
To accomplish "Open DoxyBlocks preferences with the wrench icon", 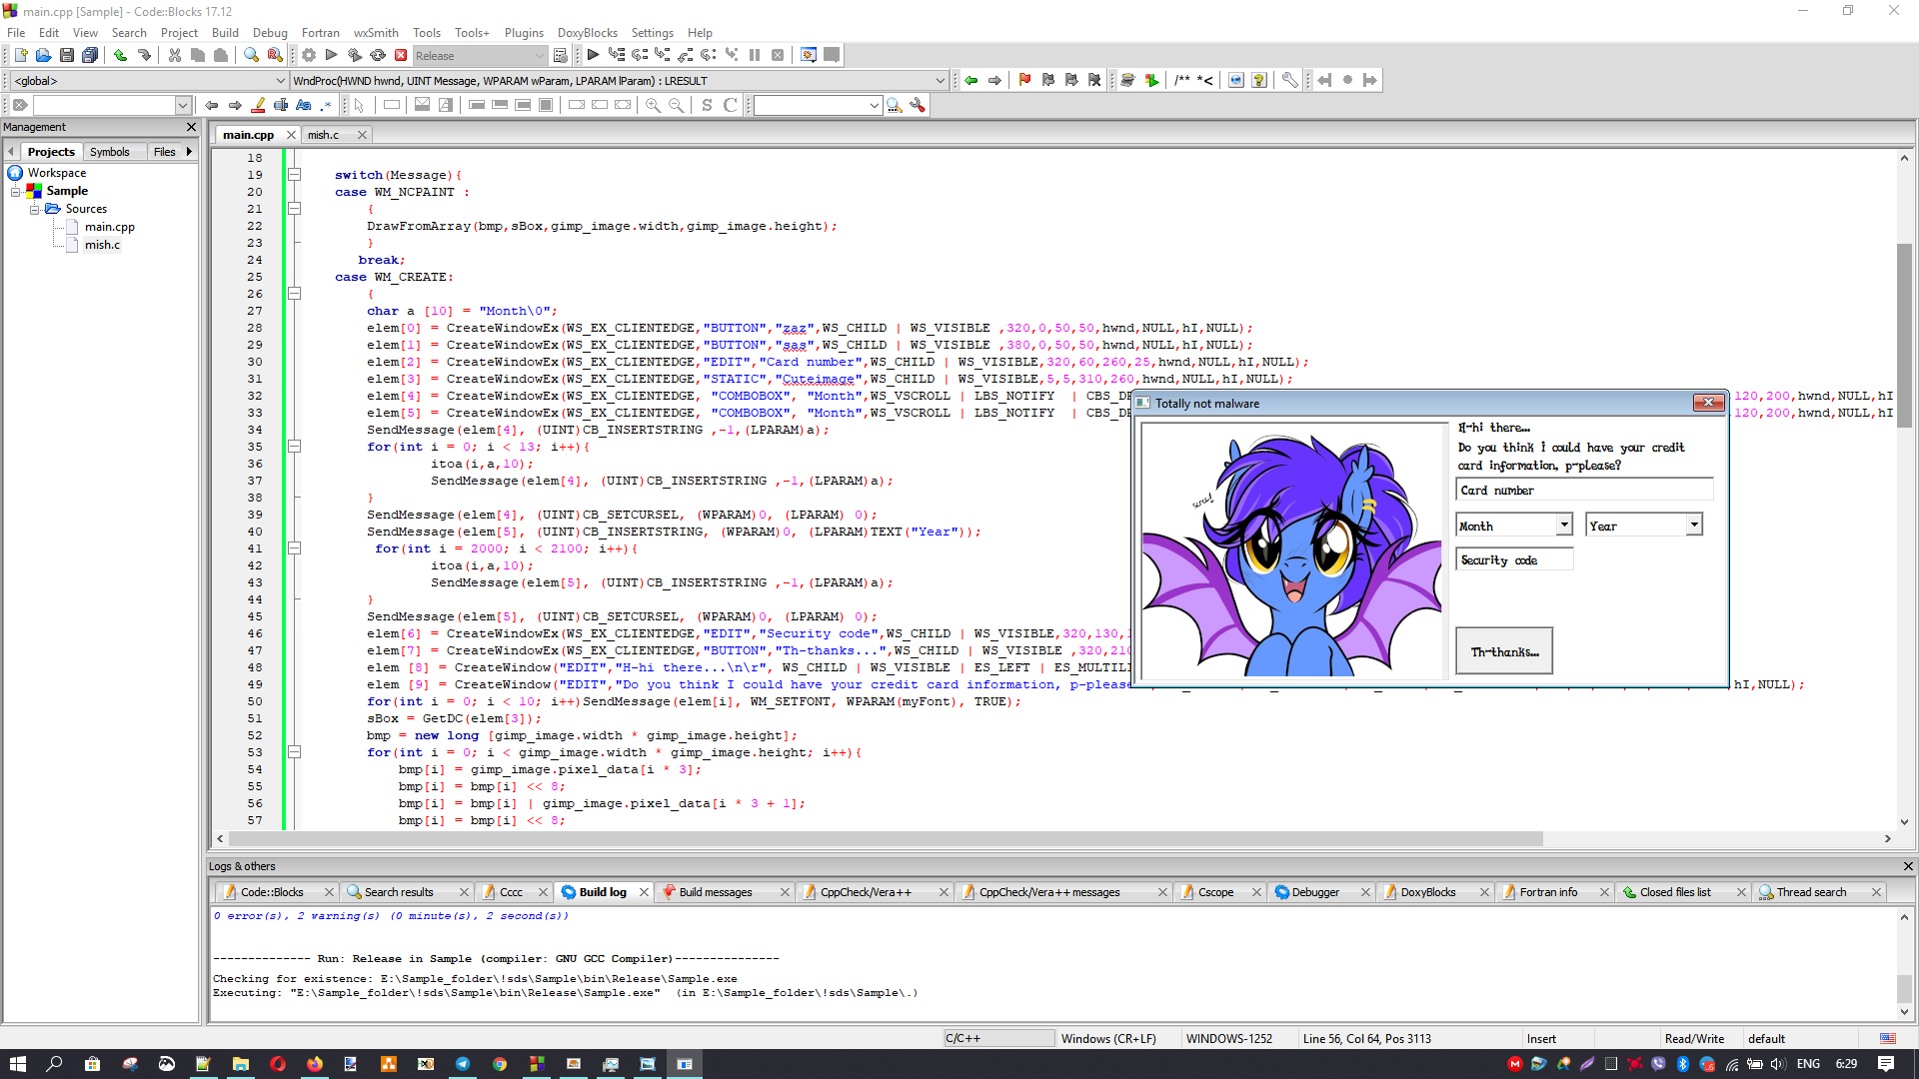I will [1290, 81].
